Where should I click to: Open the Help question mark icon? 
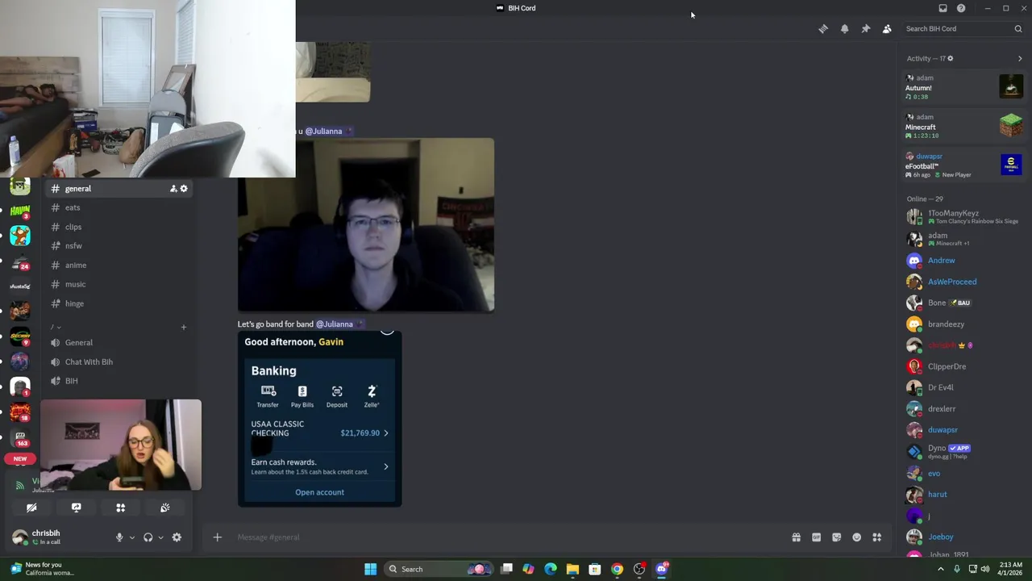[961, 8]
